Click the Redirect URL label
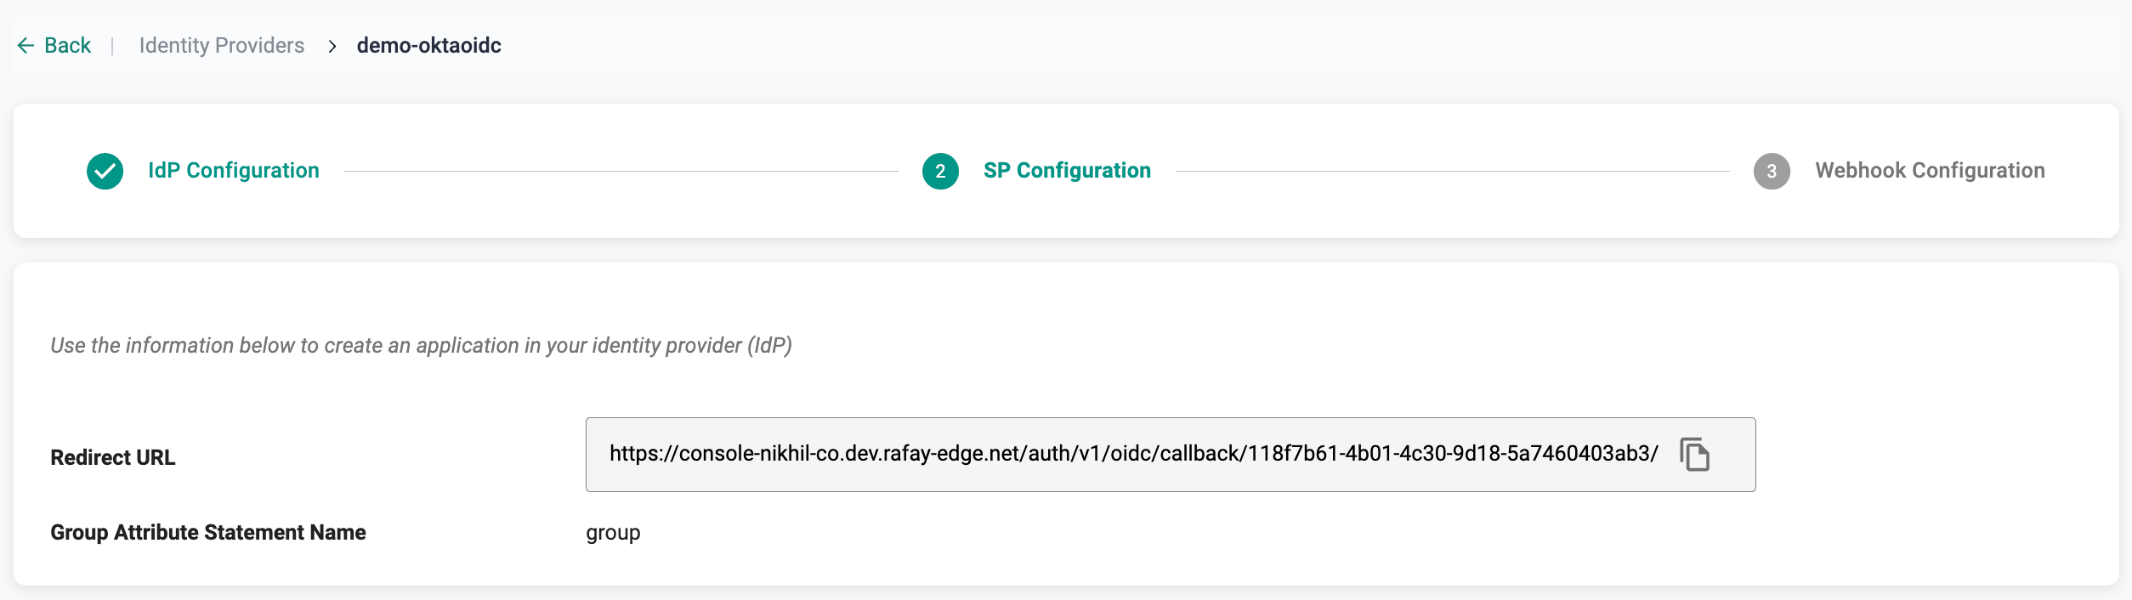This screenshot has width=2132, height=600. pyautogui.click(x=113, y=457)
